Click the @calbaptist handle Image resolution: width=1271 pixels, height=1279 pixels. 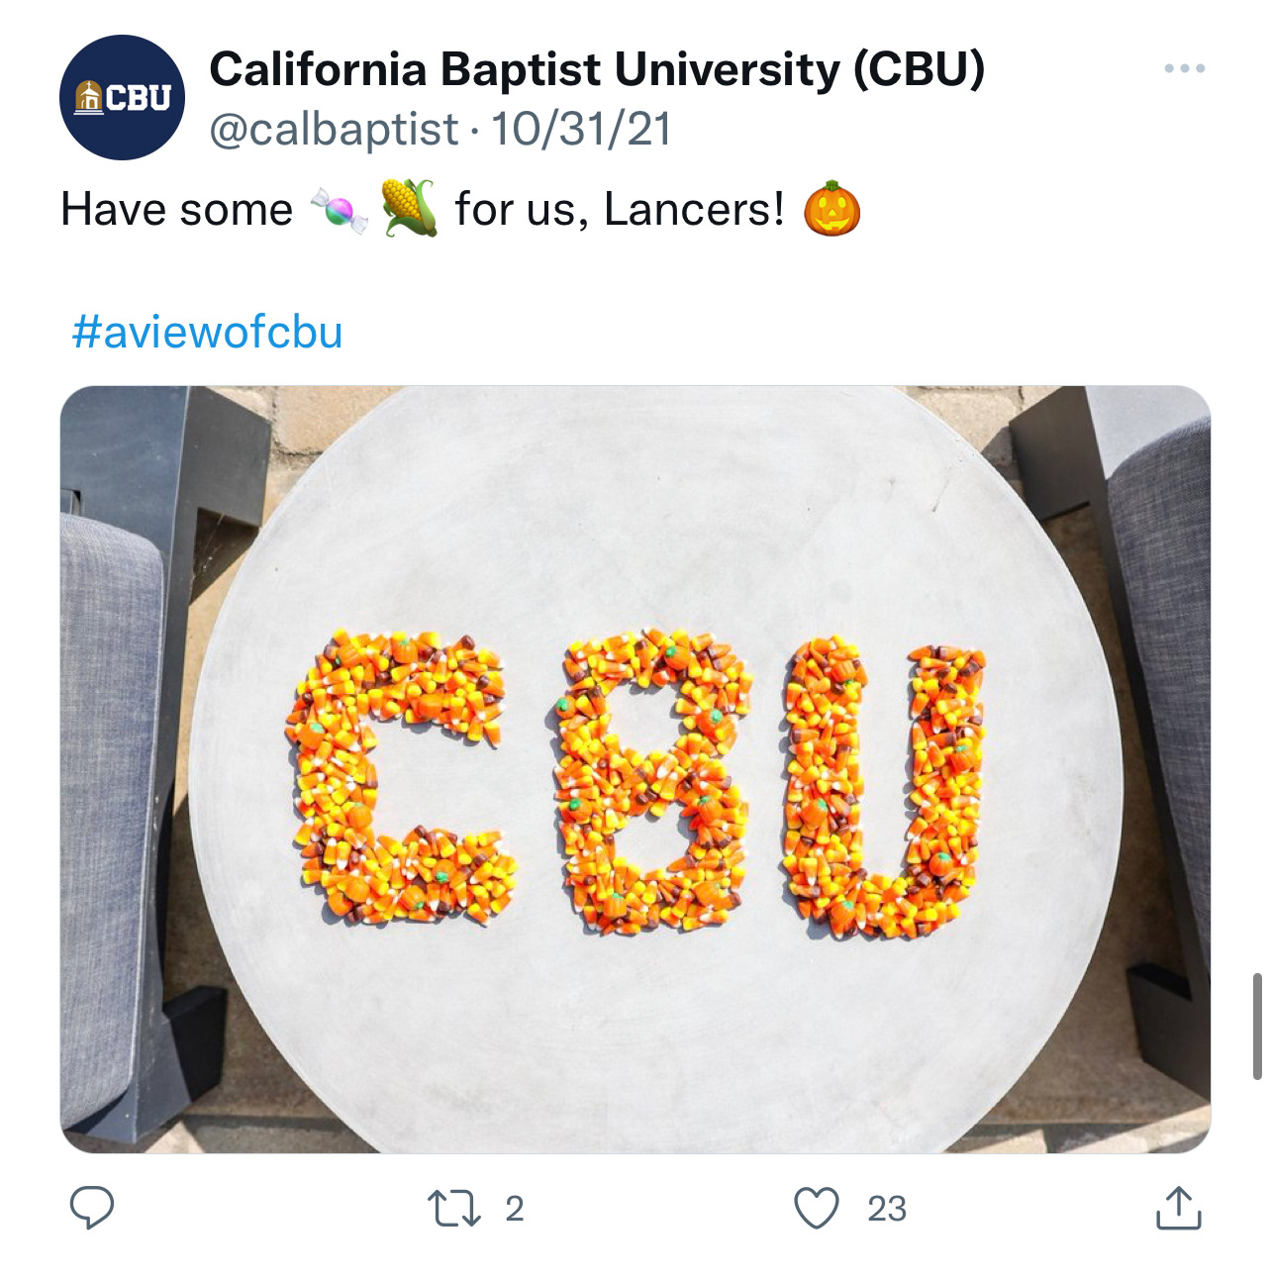coord(334,130)
